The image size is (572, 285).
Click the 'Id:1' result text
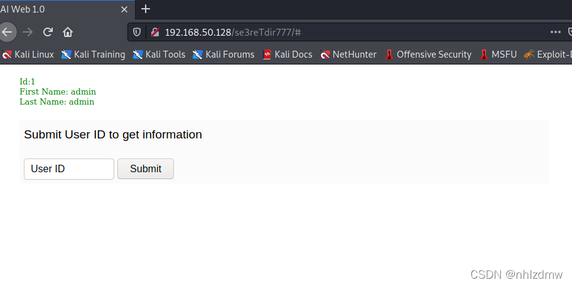(28, 81)
